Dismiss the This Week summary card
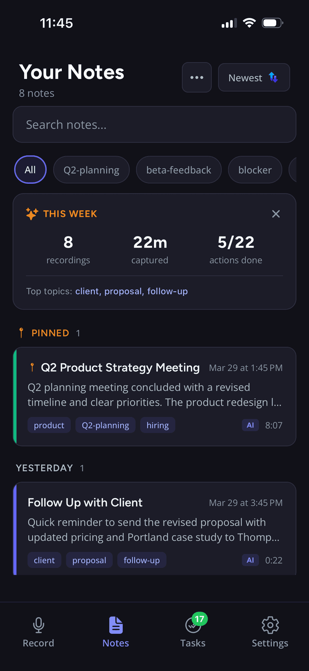Image resolution: width=309 pixels, height=671 pixels. tap(276, 213)
